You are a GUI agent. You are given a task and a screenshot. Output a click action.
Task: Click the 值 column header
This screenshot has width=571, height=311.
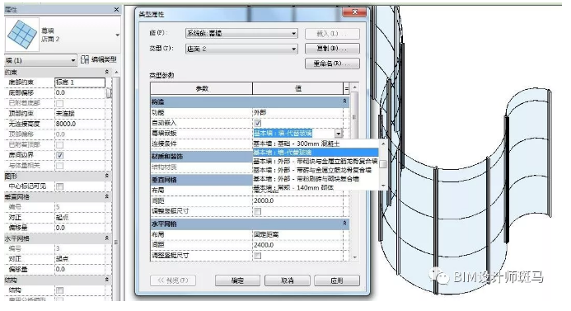point(298,88)
